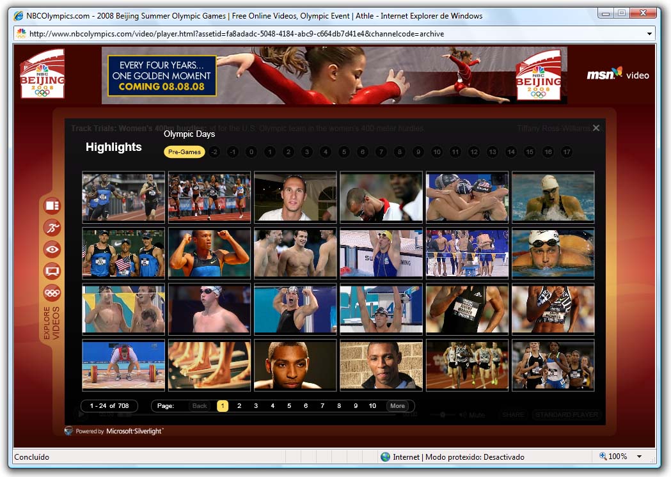This screenshot has height=477, width=671.
Task: Click the Internet zone globe icon in status bar
Action: tap(385, 457)
